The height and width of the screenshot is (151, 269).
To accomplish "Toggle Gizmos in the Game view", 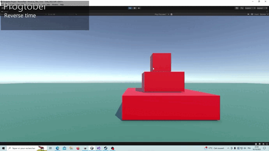I will point(263,14).
